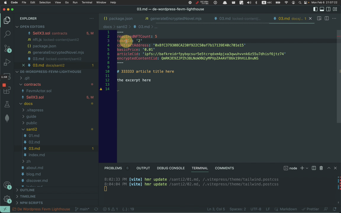Image resolution: width=341 pixels, height=213 pixels.
Task: Split the editor right
Action: point(327,18)
